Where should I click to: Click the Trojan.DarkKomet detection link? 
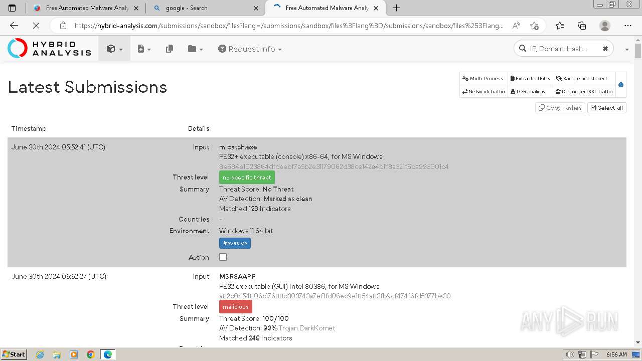pos(307,328)
